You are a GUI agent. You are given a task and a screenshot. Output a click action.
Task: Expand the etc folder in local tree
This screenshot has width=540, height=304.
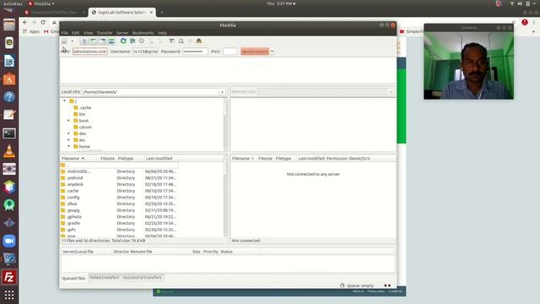click(68, 140)
